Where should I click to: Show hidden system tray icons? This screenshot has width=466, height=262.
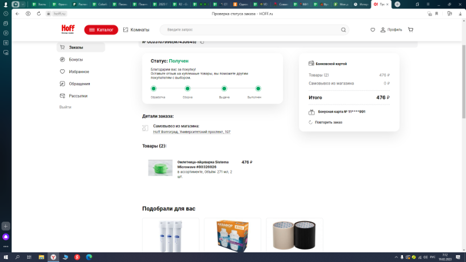pos(396,257)
